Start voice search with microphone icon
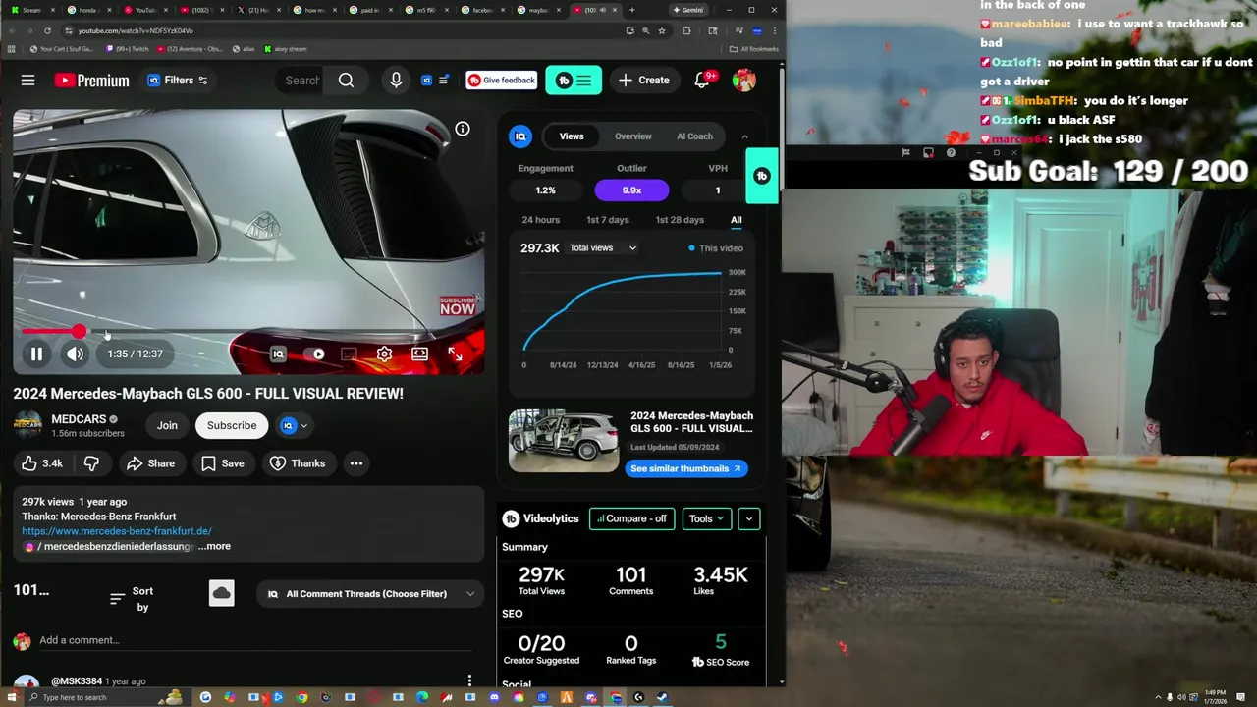Viewport: 1257px width, 707px height. (x=396, y=81)
